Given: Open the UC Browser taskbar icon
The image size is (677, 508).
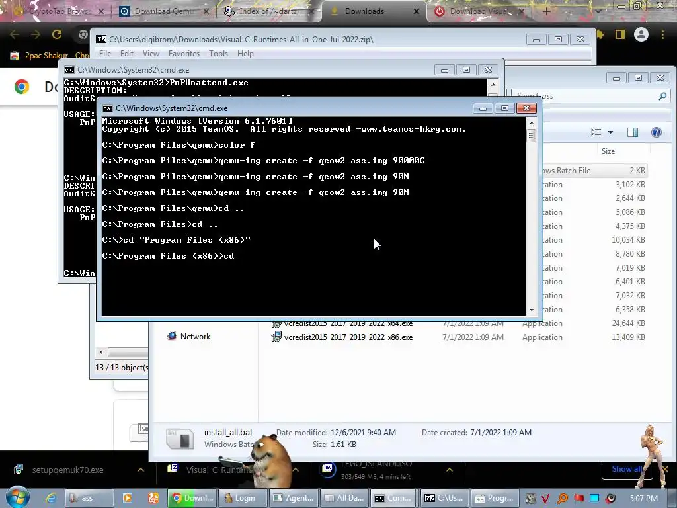Looking at the screenshot, I should (153, 498).
